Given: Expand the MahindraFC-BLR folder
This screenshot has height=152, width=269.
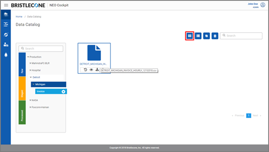Looking at the screenshot, I should [30, 63].
